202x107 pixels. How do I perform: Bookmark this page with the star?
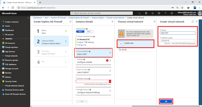(182, 8)
